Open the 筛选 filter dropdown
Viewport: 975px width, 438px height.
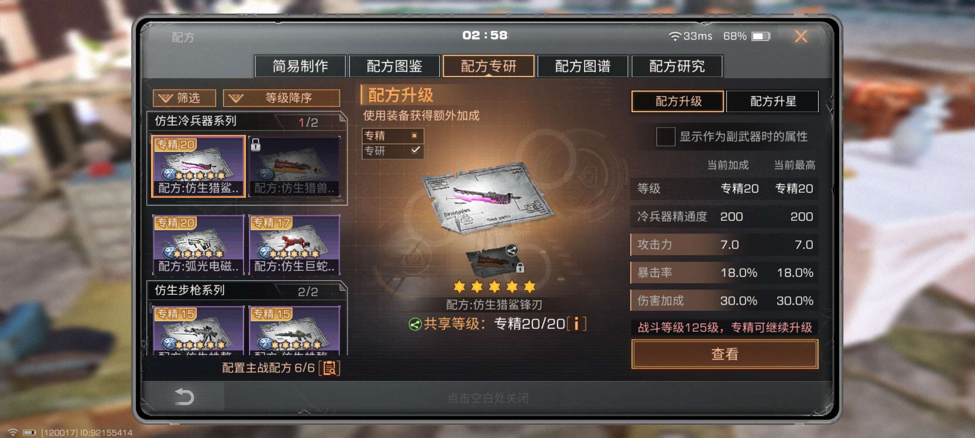click(184, 98)
